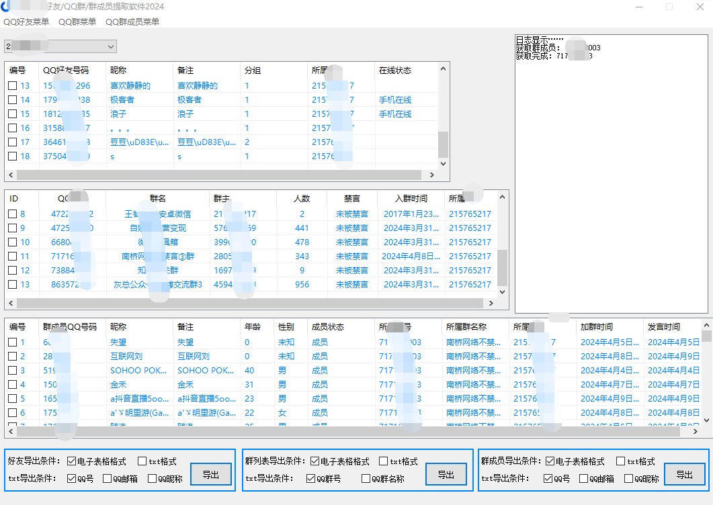
Task: Sort member table by 年龄 header
Action: (x=257, y=326)
